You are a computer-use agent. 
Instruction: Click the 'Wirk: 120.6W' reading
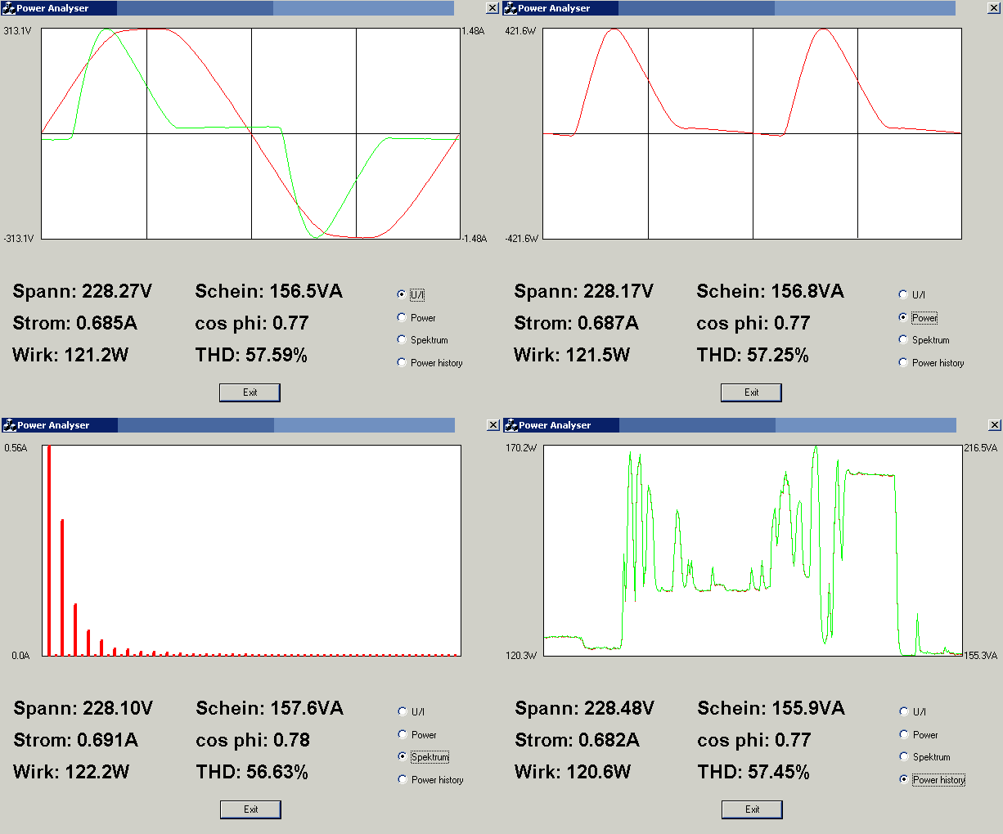click(573, 772)
